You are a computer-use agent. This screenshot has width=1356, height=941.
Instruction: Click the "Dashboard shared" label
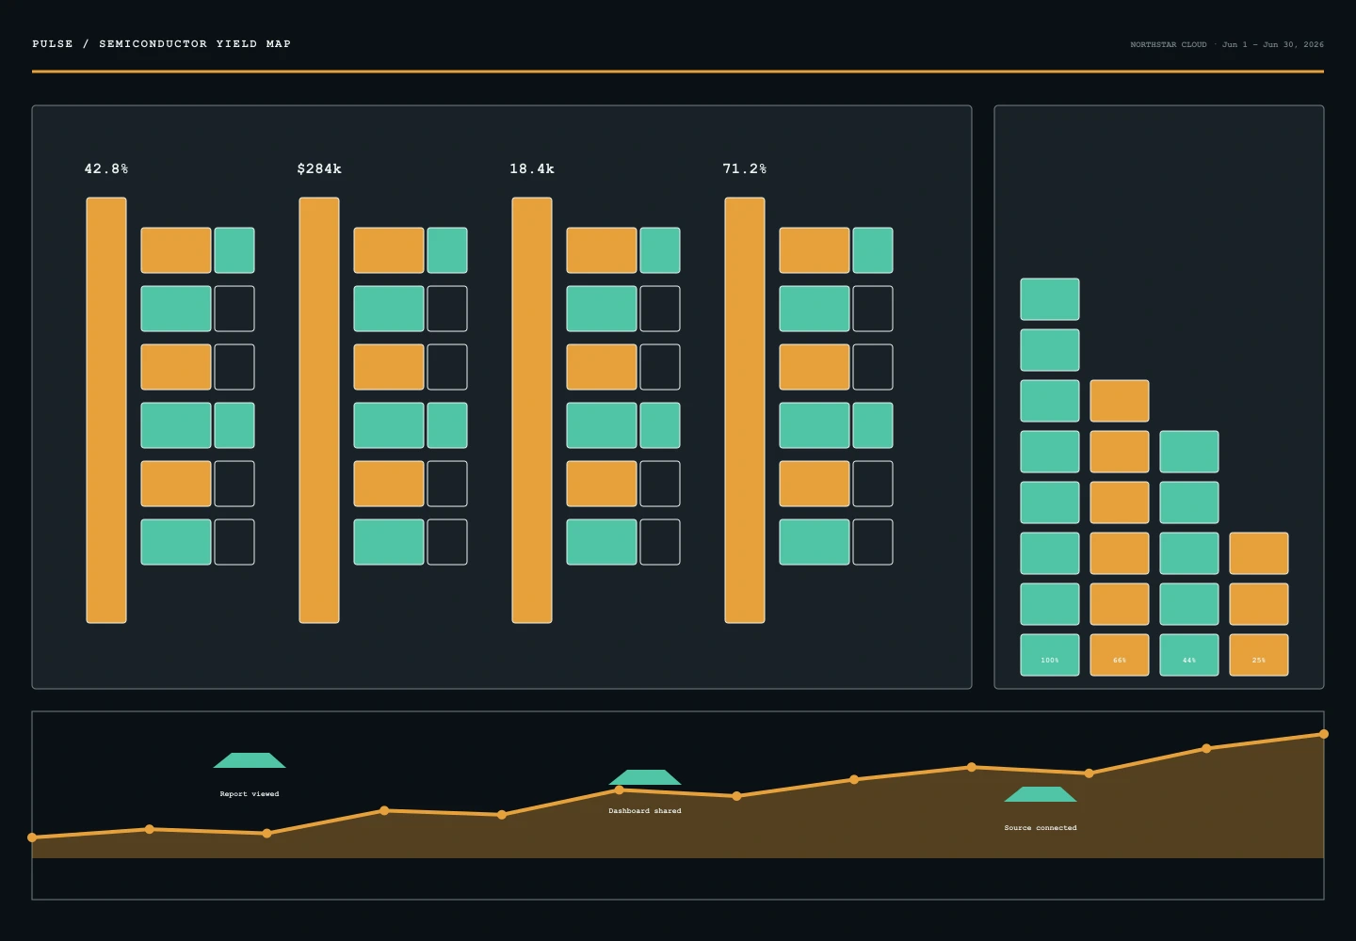645,811
